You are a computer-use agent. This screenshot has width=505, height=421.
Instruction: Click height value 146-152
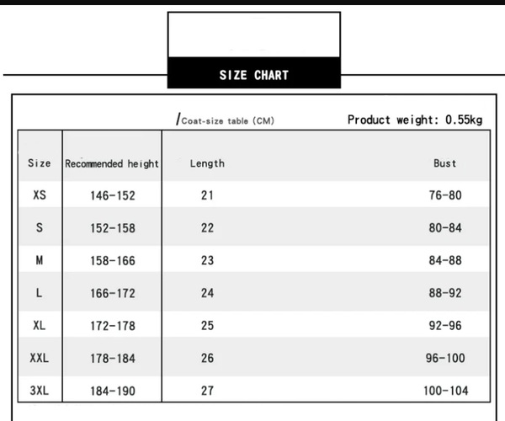(113, 195)
